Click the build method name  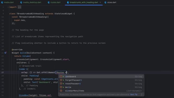[23, 53]
